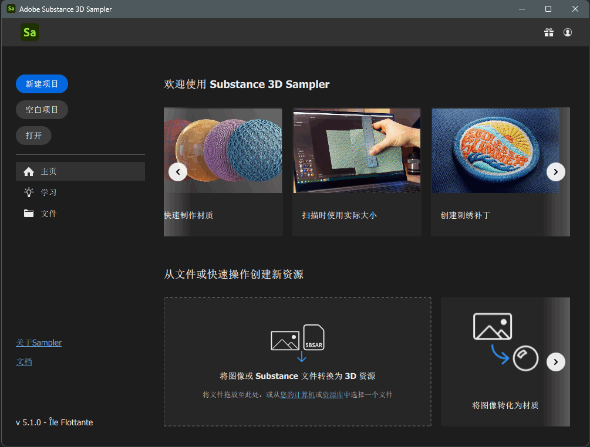Open the 文档 documentation link
The height and width of the screenshot is (447, 590).
tap(24, 361)
